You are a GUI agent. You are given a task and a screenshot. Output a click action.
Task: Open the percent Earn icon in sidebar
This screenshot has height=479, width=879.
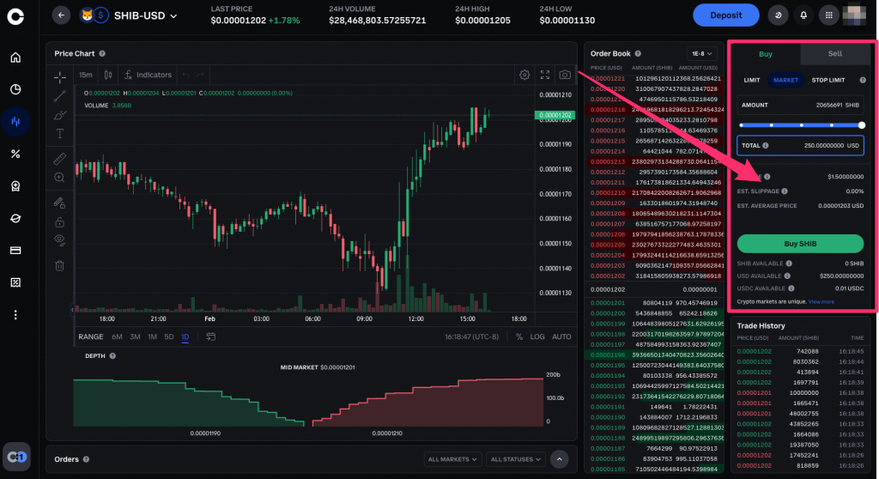point(15,154)
